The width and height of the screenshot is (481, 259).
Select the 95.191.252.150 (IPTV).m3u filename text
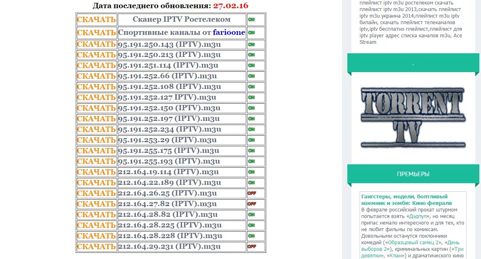[x=169, y=108]
